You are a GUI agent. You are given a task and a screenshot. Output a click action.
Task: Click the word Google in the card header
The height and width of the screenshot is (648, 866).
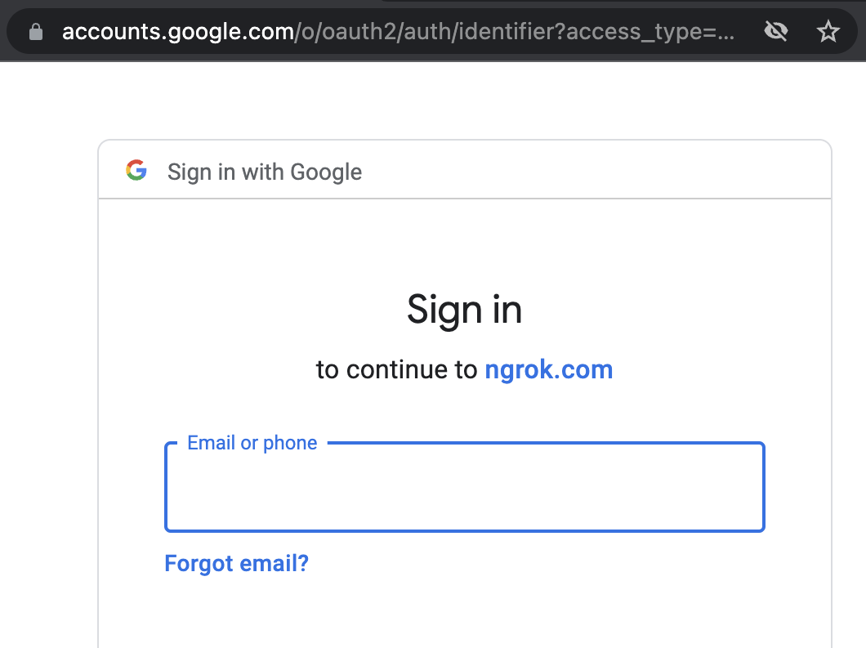[x=326, y=172]
